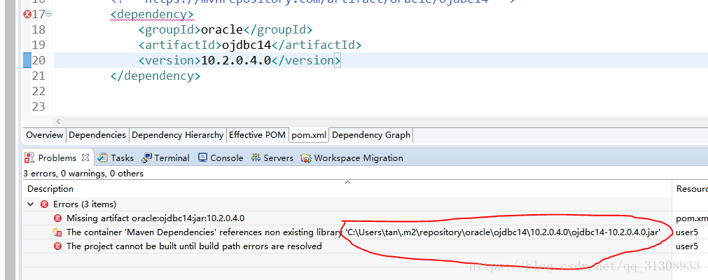Sort by the Resource column header

[x=692, y=189]
